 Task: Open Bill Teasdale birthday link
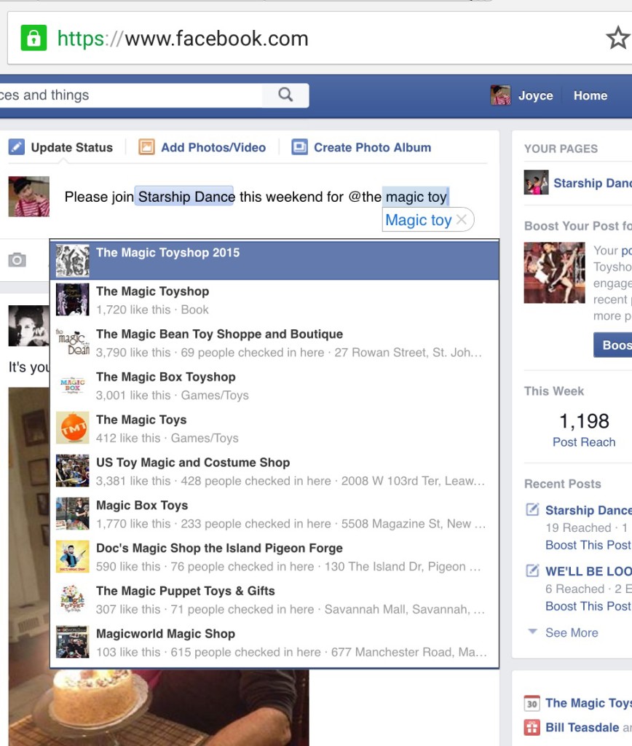(x=582, y=728)
